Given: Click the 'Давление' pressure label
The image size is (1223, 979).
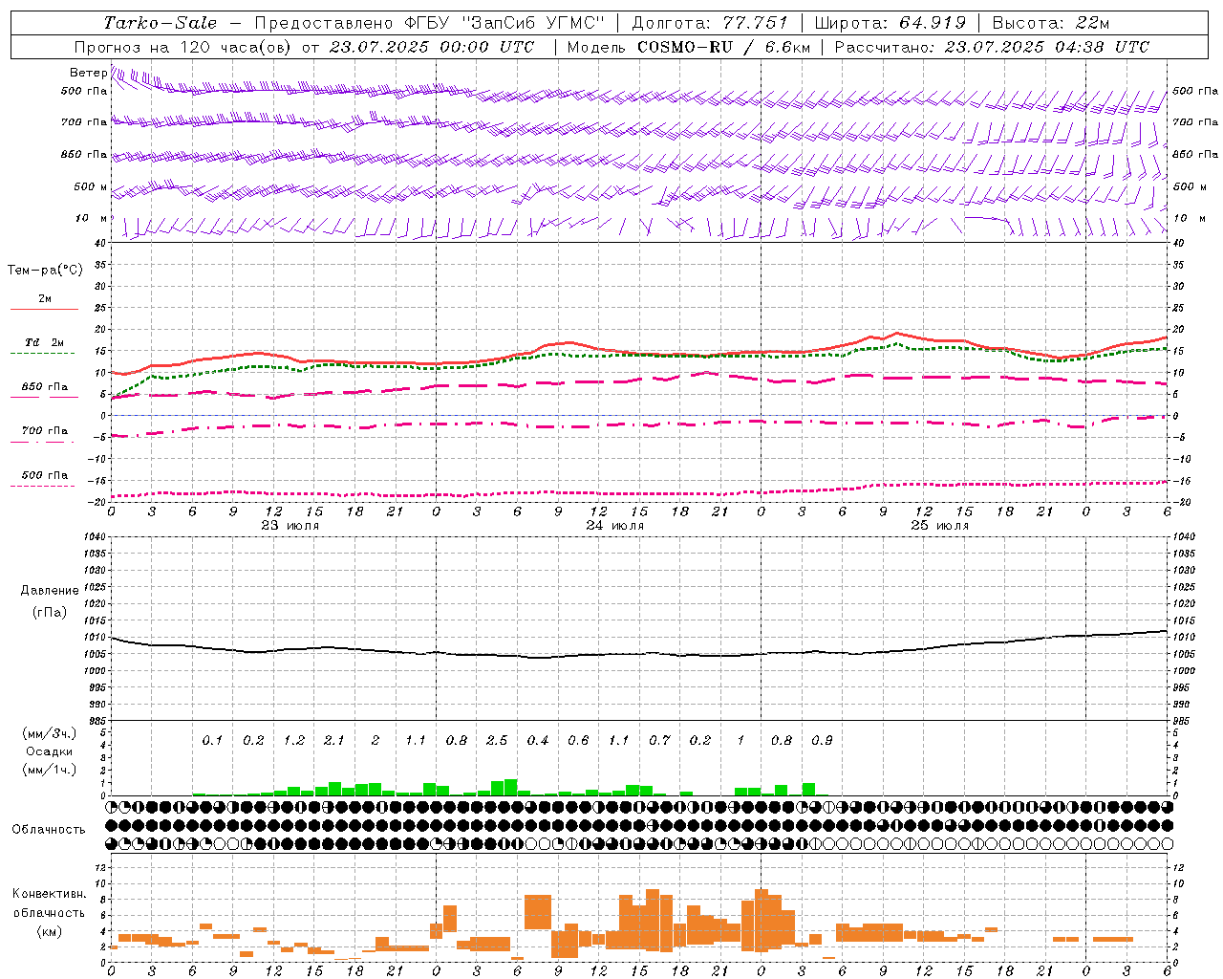Looking at the screenshot, I should tap(50, 591).
